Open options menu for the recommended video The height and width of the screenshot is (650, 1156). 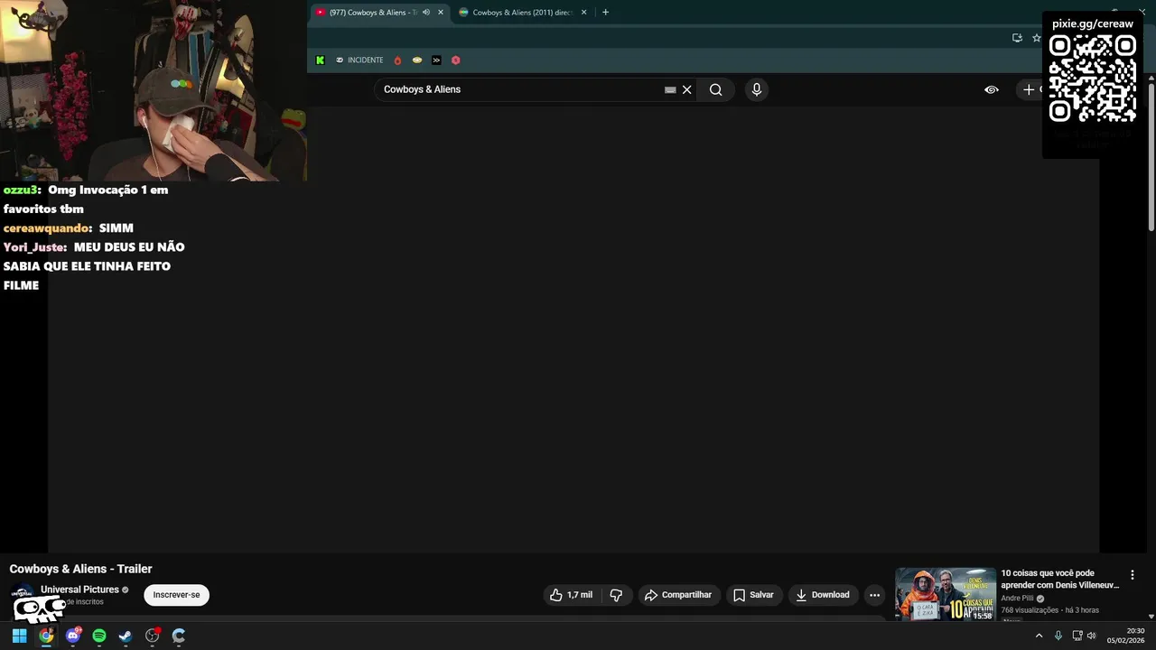[1133, 575]
